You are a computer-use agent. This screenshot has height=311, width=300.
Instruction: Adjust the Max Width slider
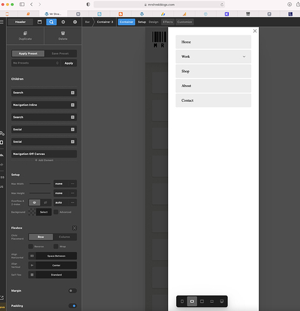click(x=40, y=183)
